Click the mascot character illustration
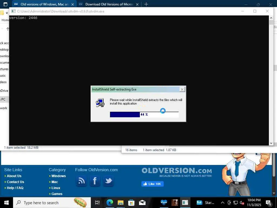 246,174
